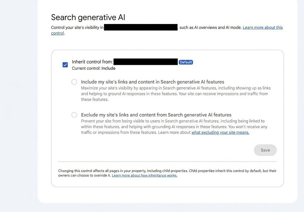Screen dimensions: 304x212
Task: Click the 'Inherit control from:' label text
Action: (92, 62)
